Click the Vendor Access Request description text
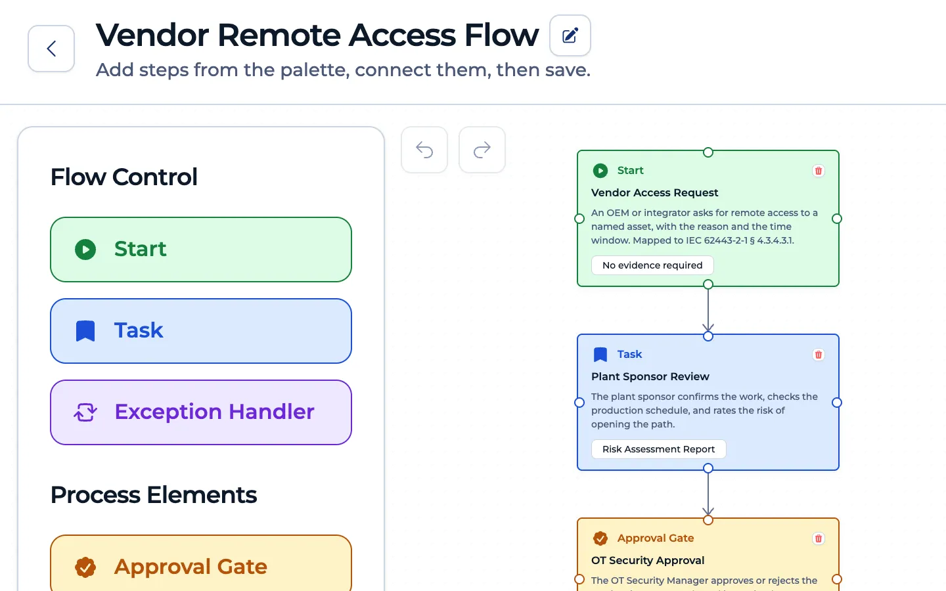Image resolution: width=946 pixels, height=591 pixels. coord(704,227)
